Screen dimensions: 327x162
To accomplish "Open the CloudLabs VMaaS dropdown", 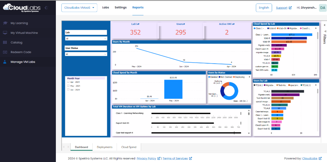I will [x=79, y=8].
